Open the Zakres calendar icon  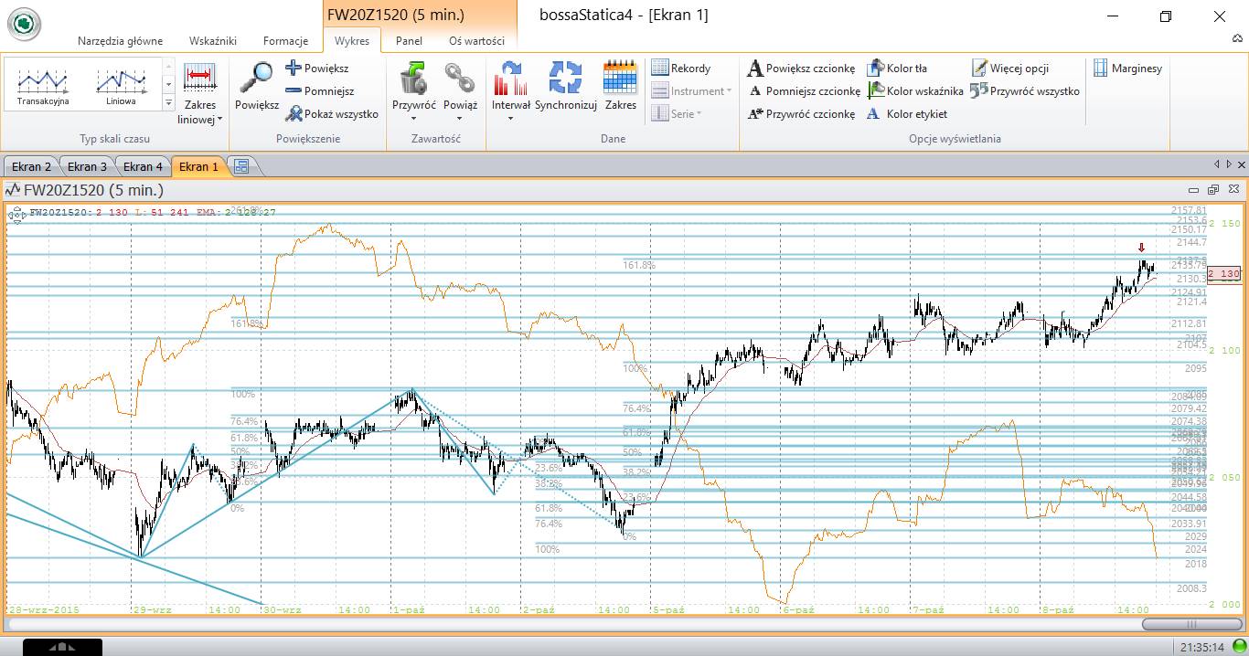(x=620, y=79)
